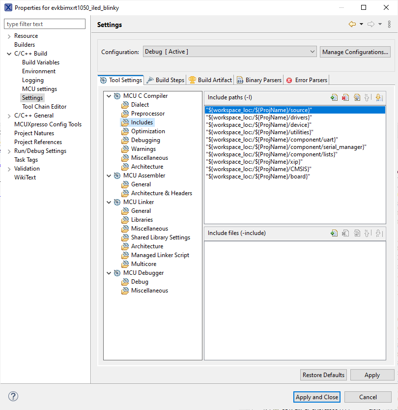Open the Error Parsers tab

[307, 80]
